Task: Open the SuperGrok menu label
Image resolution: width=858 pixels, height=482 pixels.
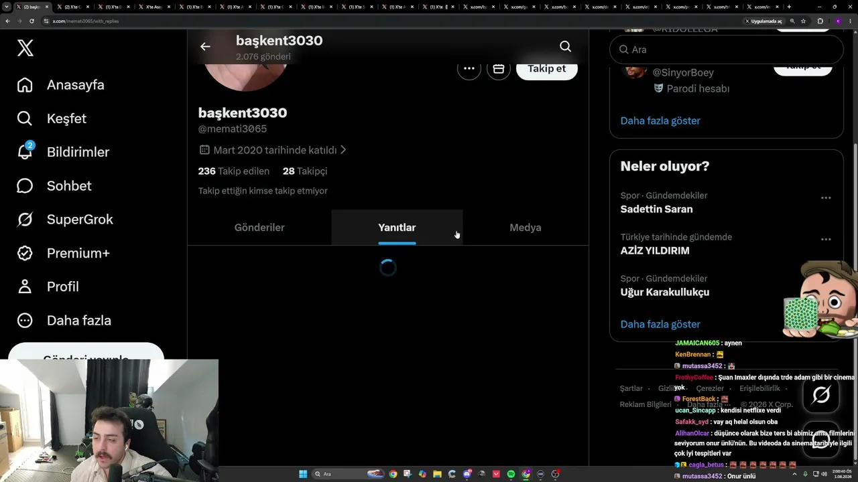Action: click(x=80, y=220)
